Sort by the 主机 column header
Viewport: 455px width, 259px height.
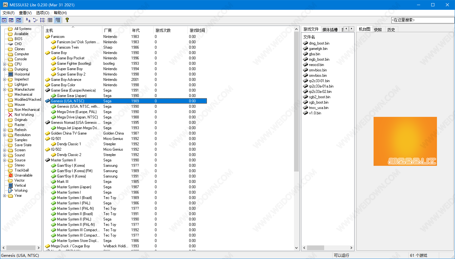tap(73, 30)
